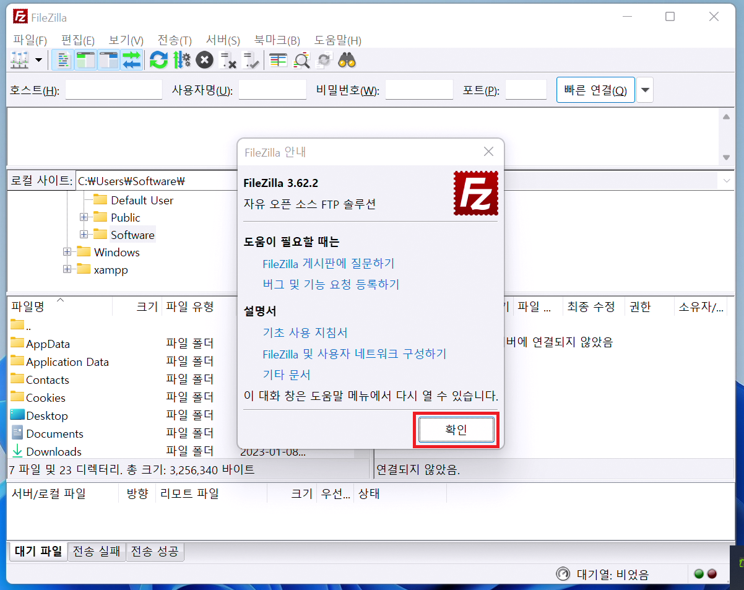The width and height of the screenshot is (744, 590).
Task: Click the FileZilla logo in the dialog
Action: [475, 193]
